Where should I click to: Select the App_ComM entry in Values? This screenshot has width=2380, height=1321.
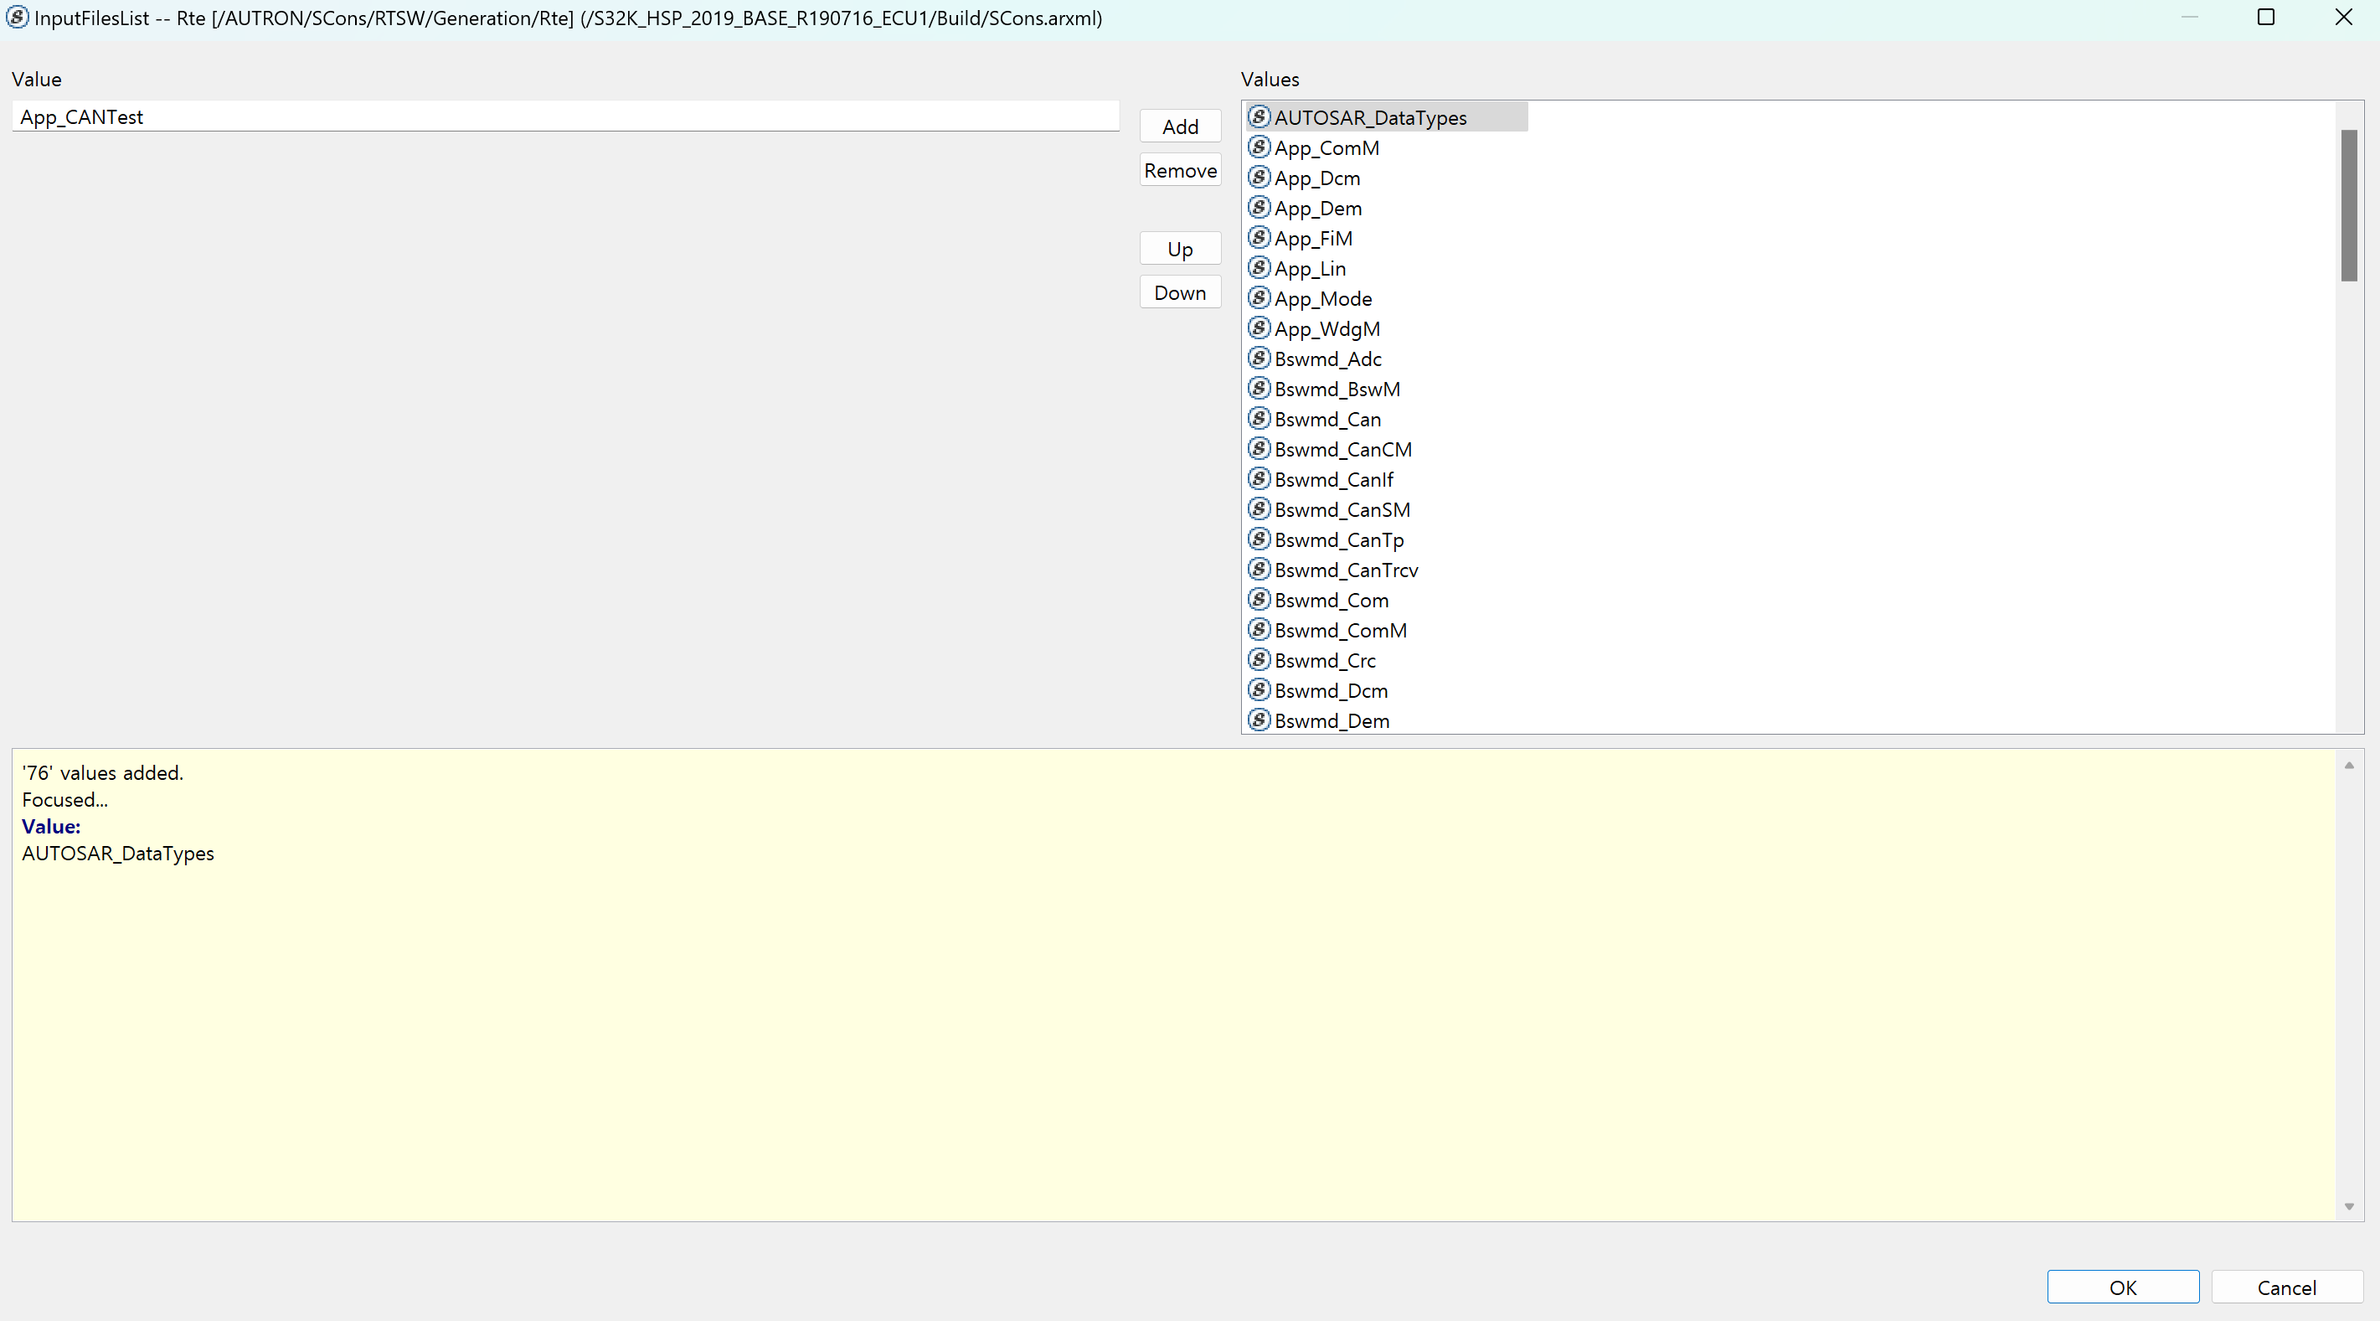coord(1326,148)
